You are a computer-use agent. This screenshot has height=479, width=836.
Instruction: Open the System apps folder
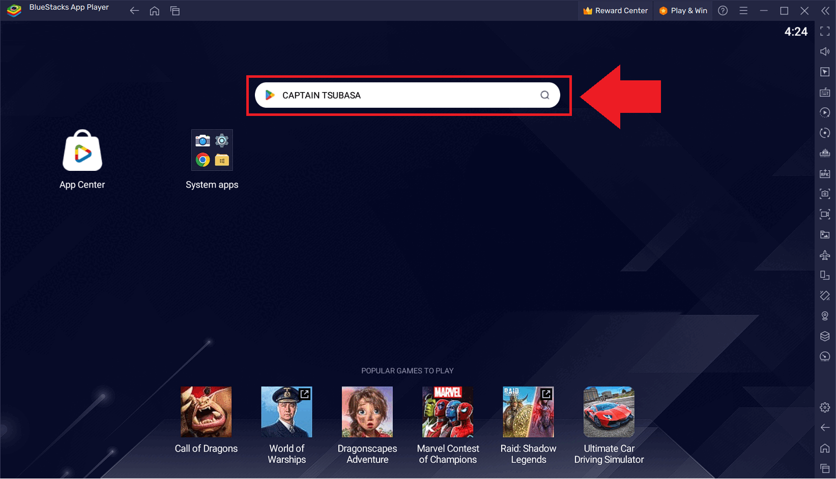(x=212, y=159)
